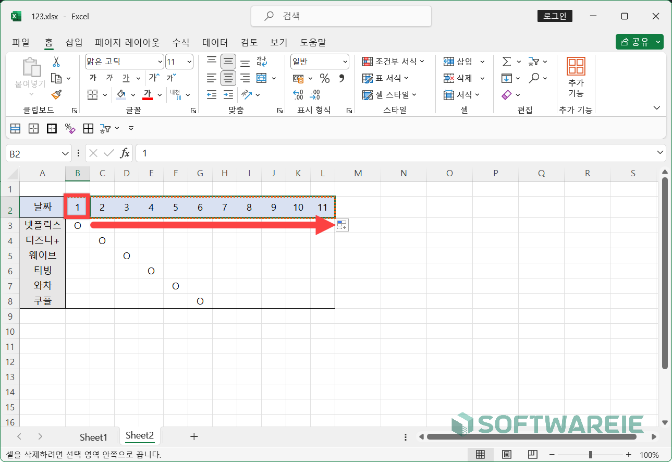Select the Format Painter brush
This screenshot has width=672, height=462.
click(56, 94)
